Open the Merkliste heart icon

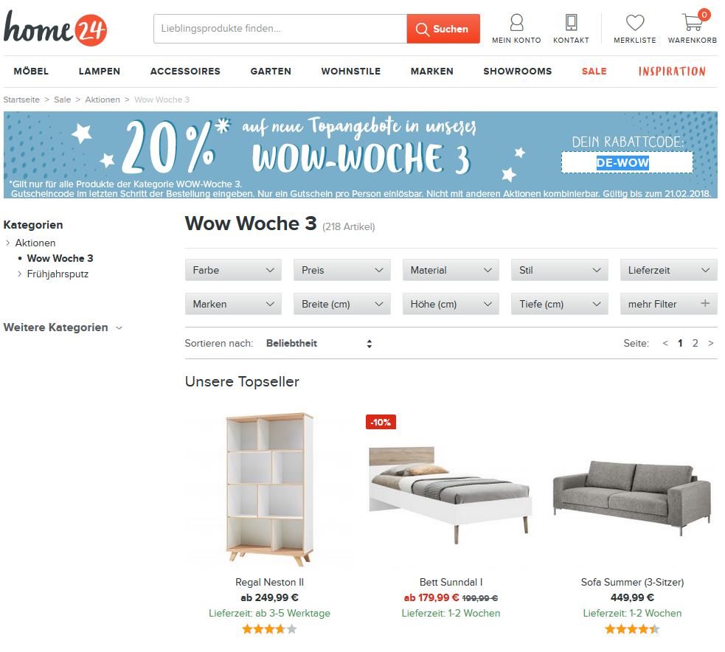click(x=635, y=22)
